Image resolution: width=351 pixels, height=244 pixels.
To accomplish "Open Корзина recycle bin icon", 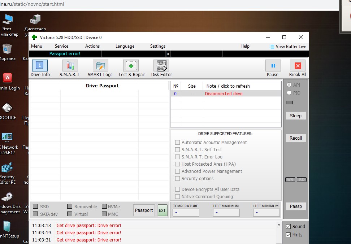I will (x=7, y=48).
